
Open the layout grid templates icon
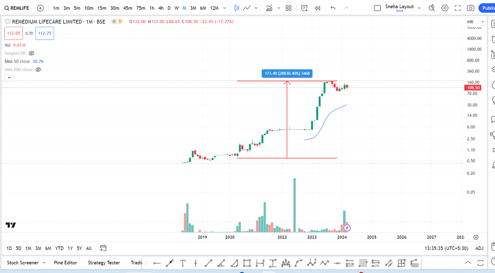click(289, 8)
